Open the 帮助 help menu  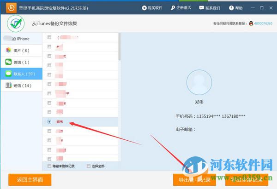235,8
